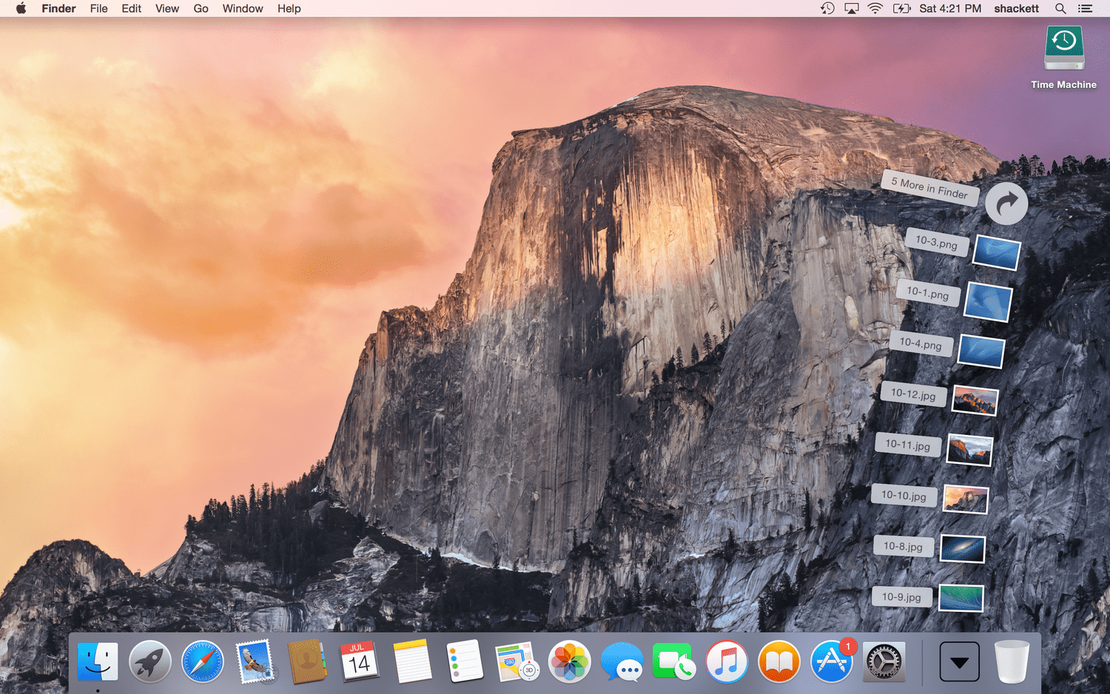Open the 10-10.jpg thumbnail in stack
Image resolution: width=1110 pixels, height=694 pixels.
point(966,499)
